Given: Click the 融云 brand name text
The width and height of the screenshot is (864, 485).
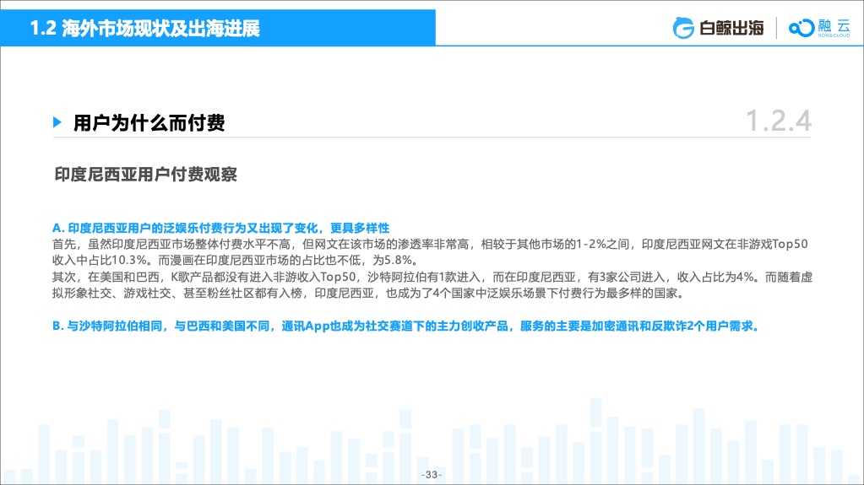Looking at the screenshot, I should pos(834,26).
